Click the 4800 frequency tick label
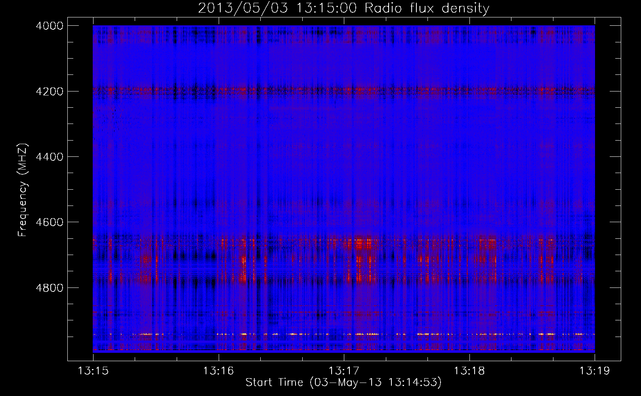The height and width of the screenshot is (396, 641). point(50,288)
